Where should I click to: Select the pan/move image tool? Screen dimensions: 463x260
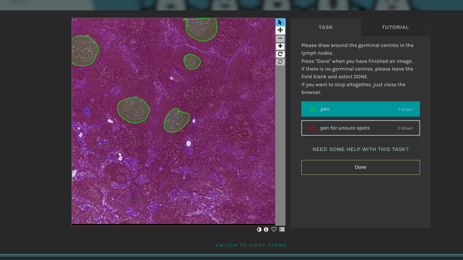pyautogui.click(x=280, y=30)
